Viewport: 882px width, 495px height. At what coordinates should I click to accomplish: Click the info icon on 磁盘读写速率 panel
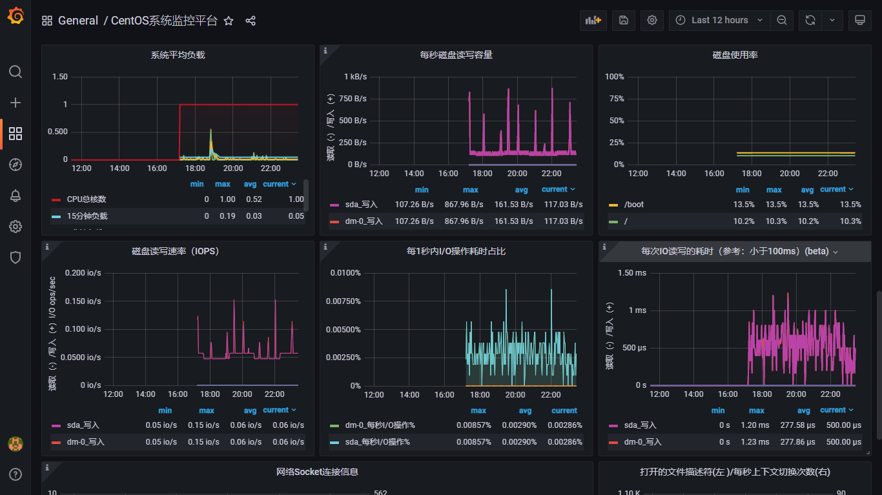(x=47, y=247)
